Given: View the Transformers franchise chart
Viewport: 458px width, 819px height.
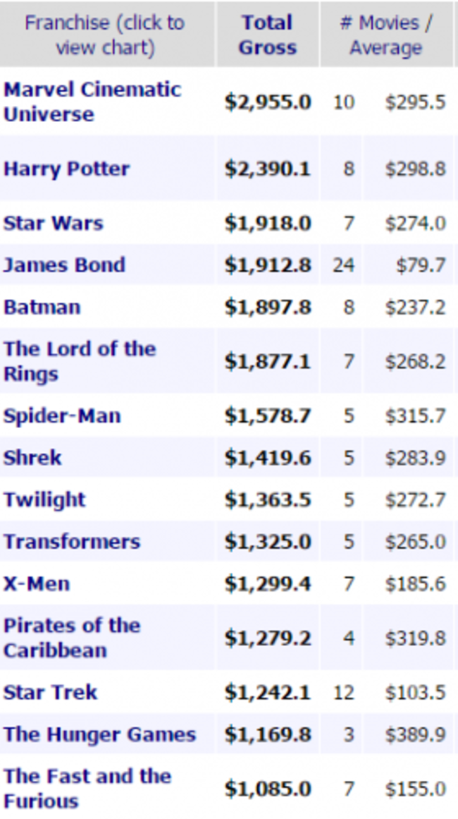Looking at the screenshot, I should (72, 542).
